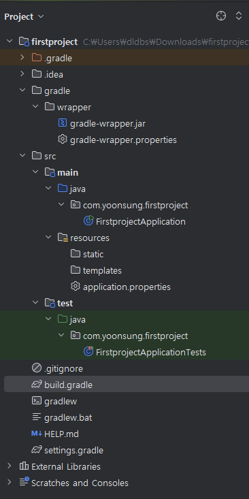Viewport: 249px width, 499px height.
Task: Select the test package com.yoonsung.firstproject
Action: click(x=135, y=336)
